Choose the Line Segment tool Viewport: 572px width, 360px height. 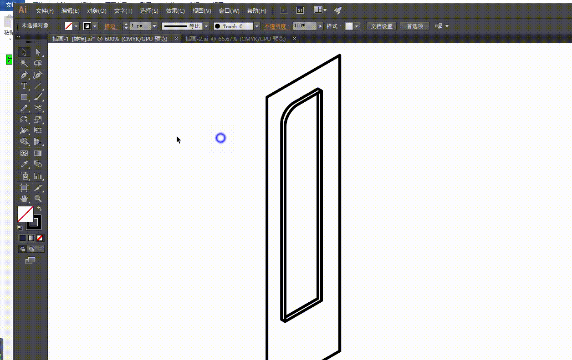pos(38,86)
